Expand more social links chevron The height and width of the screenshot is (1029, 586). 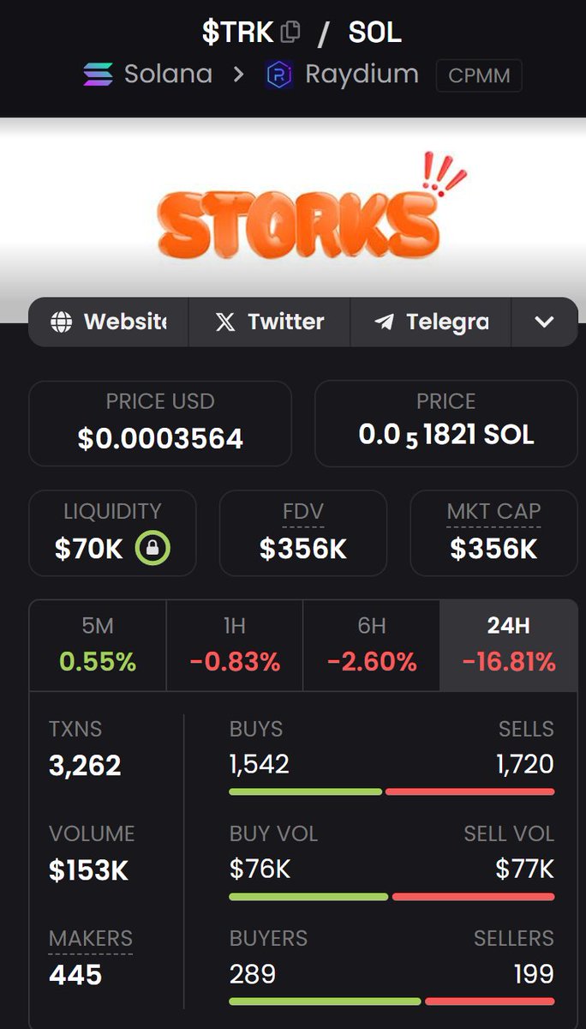(544, 322)
